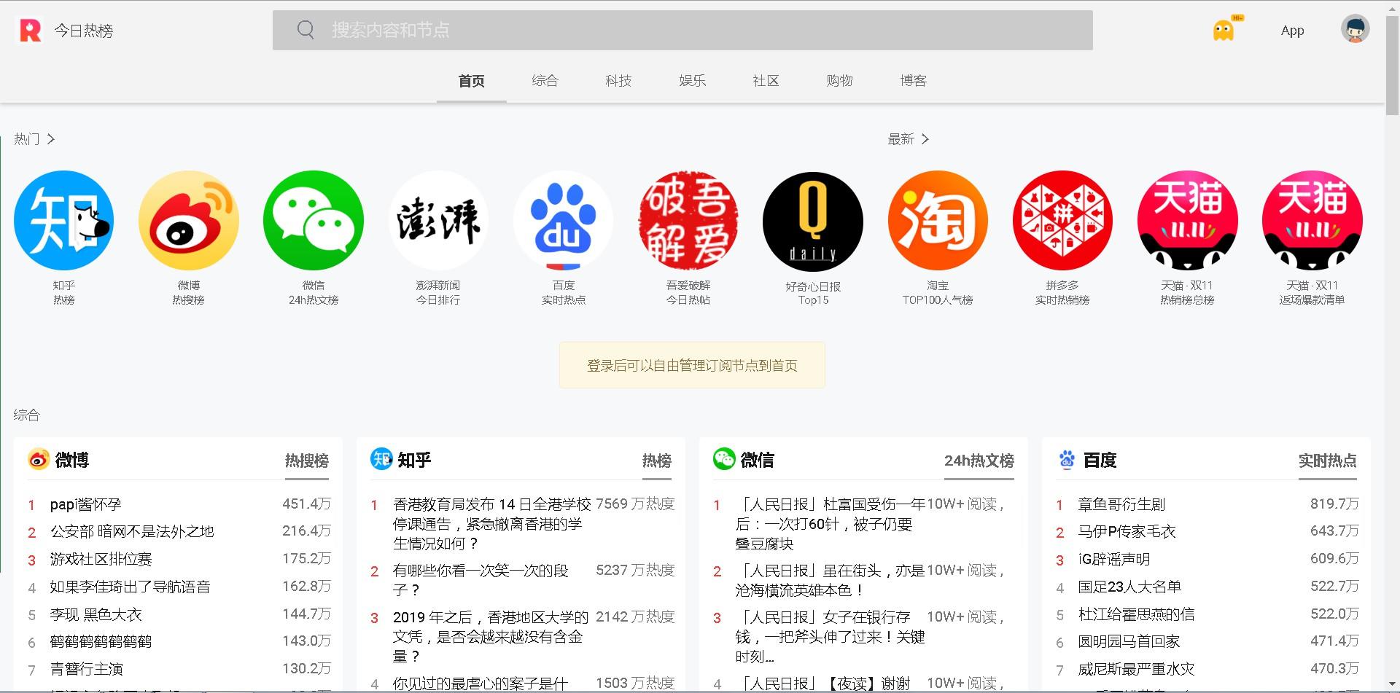Click the 综合 section heading above cards

click(27, 415)
